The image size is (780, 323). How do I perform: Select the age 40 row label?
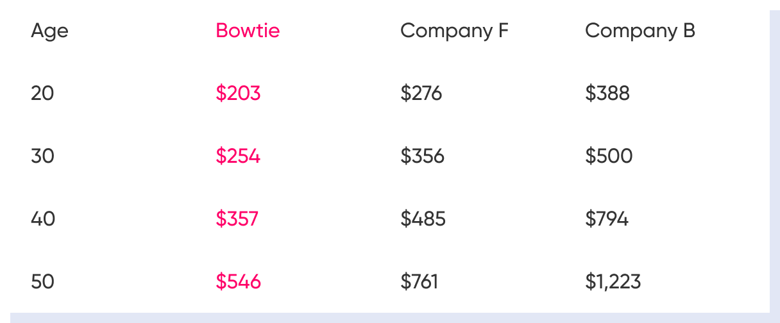pyautogui.click(x=43, y=219)
